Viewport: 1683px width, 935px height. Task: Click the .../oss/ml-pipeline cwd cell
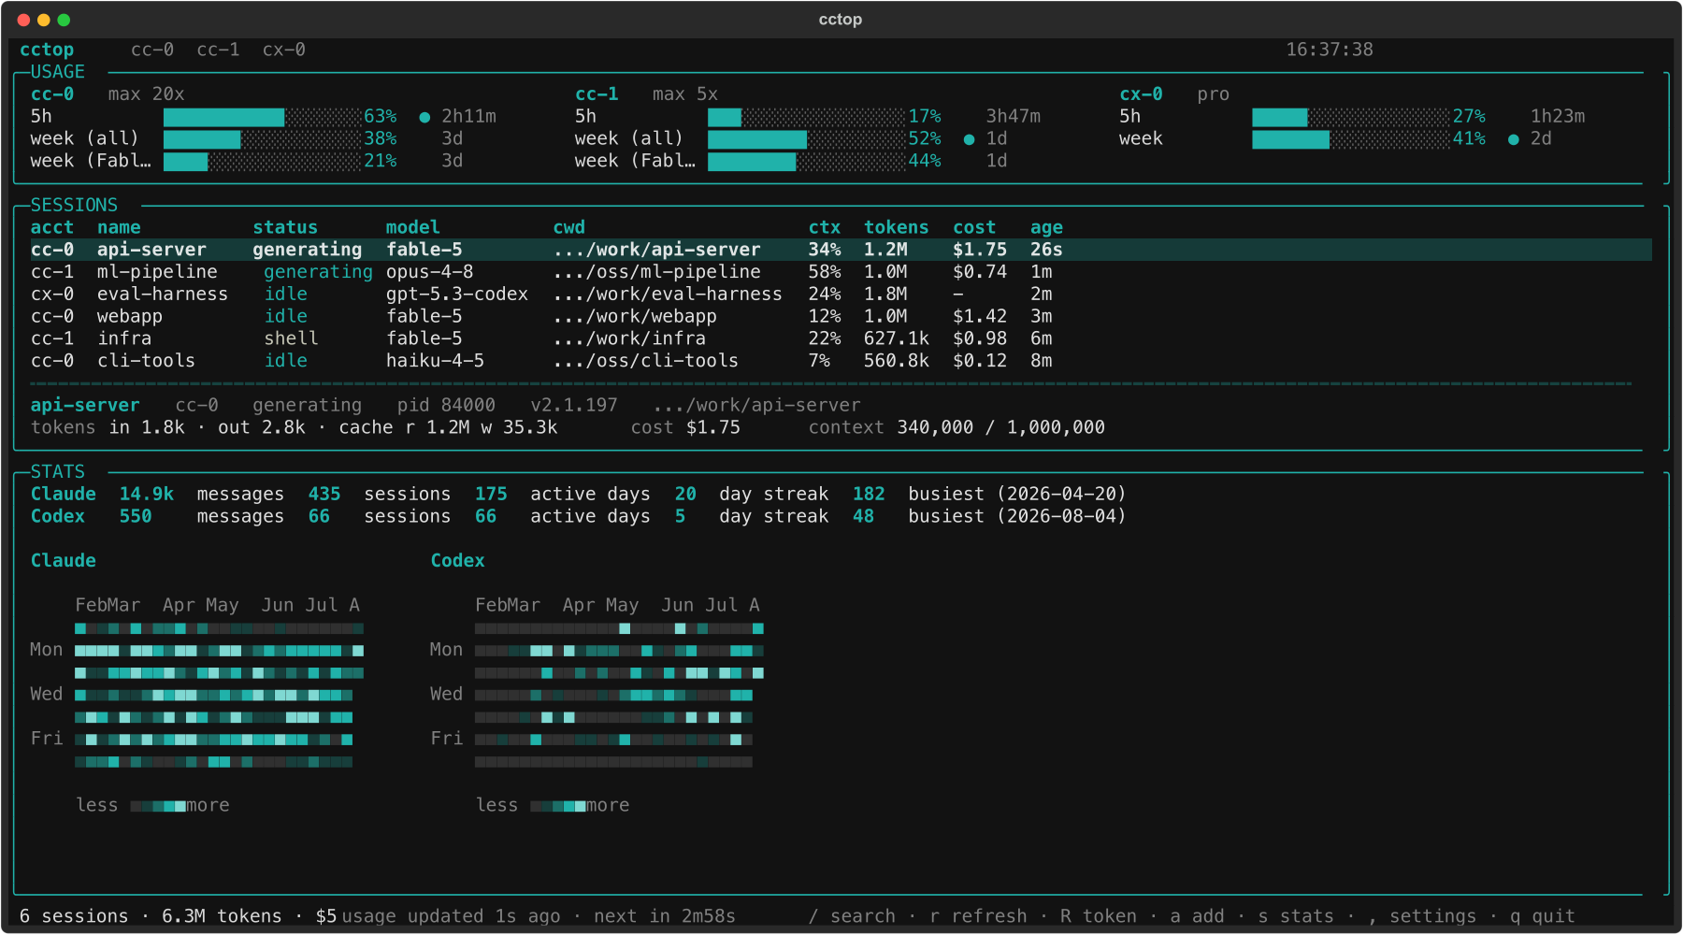click(657, 272)
